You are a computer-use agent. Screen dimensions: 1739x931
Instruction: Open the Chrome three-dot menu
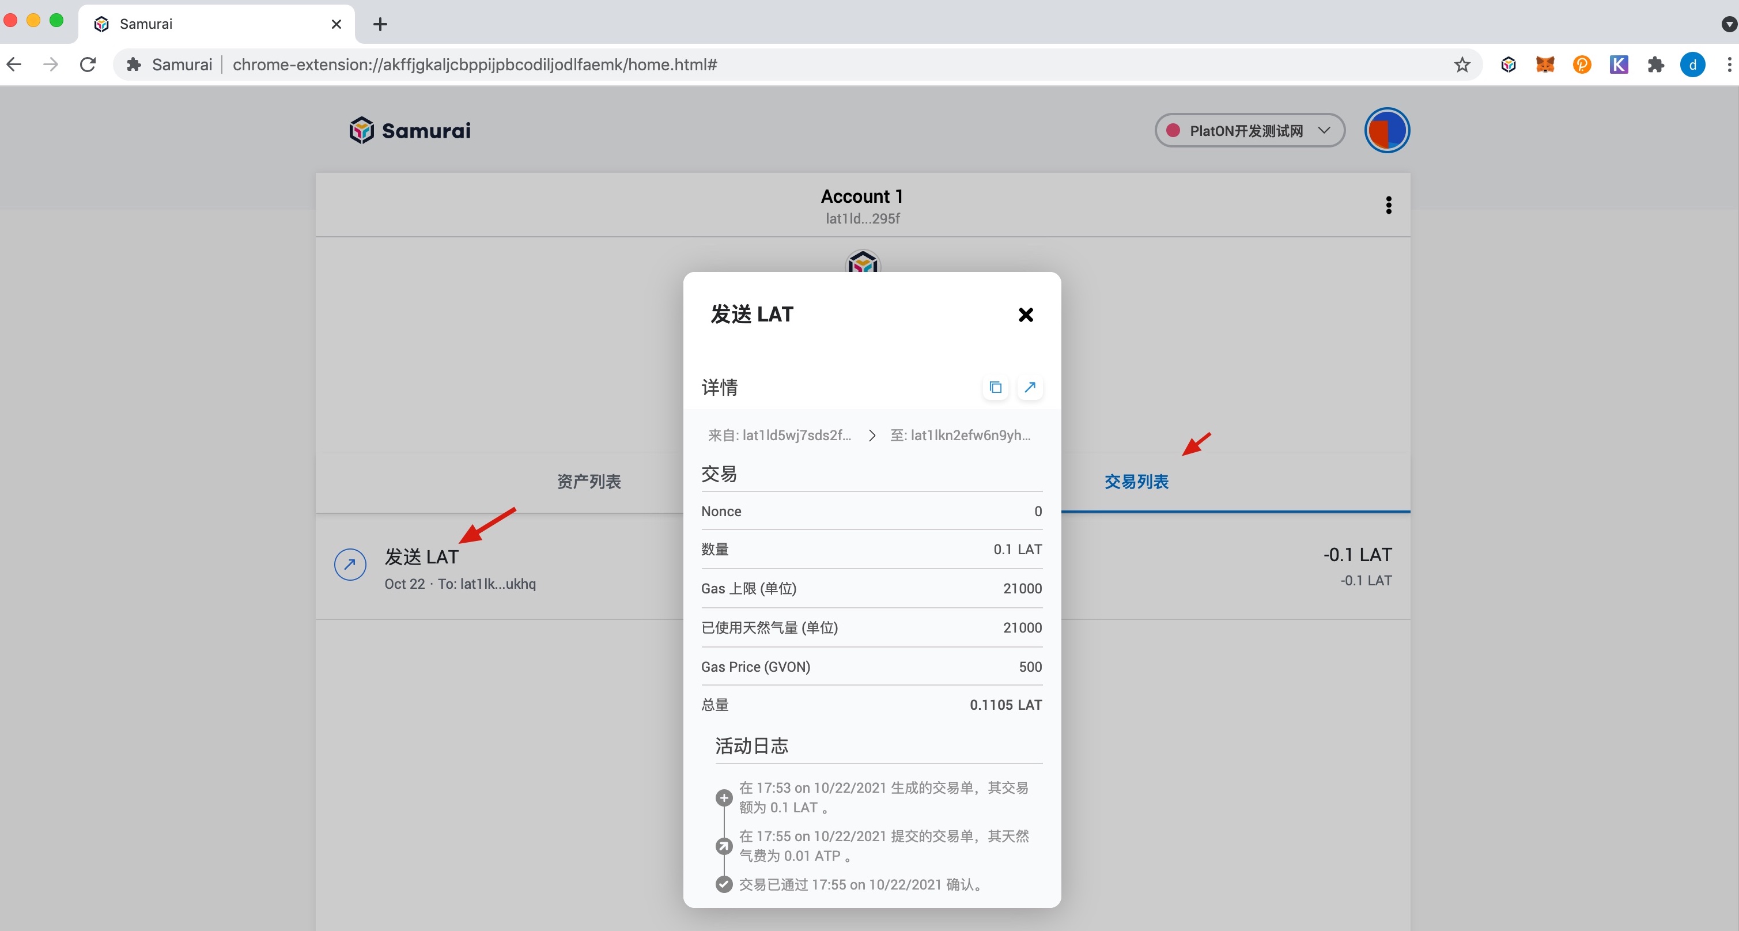1729,64
